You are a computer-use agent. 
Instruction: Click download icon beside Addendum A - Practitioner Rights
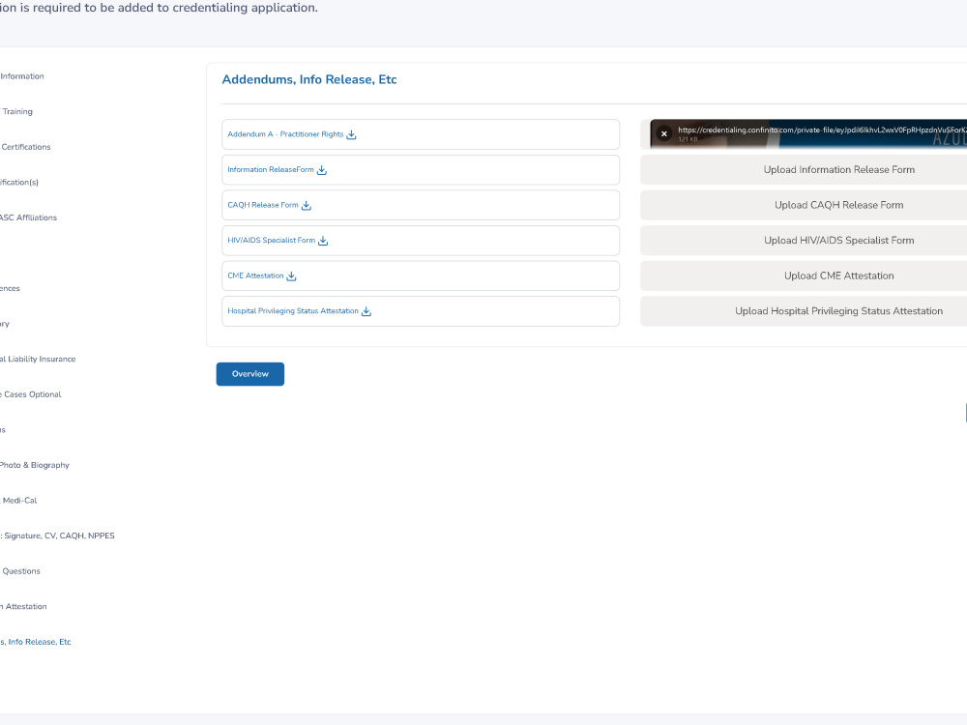click(x=351, y=134)
